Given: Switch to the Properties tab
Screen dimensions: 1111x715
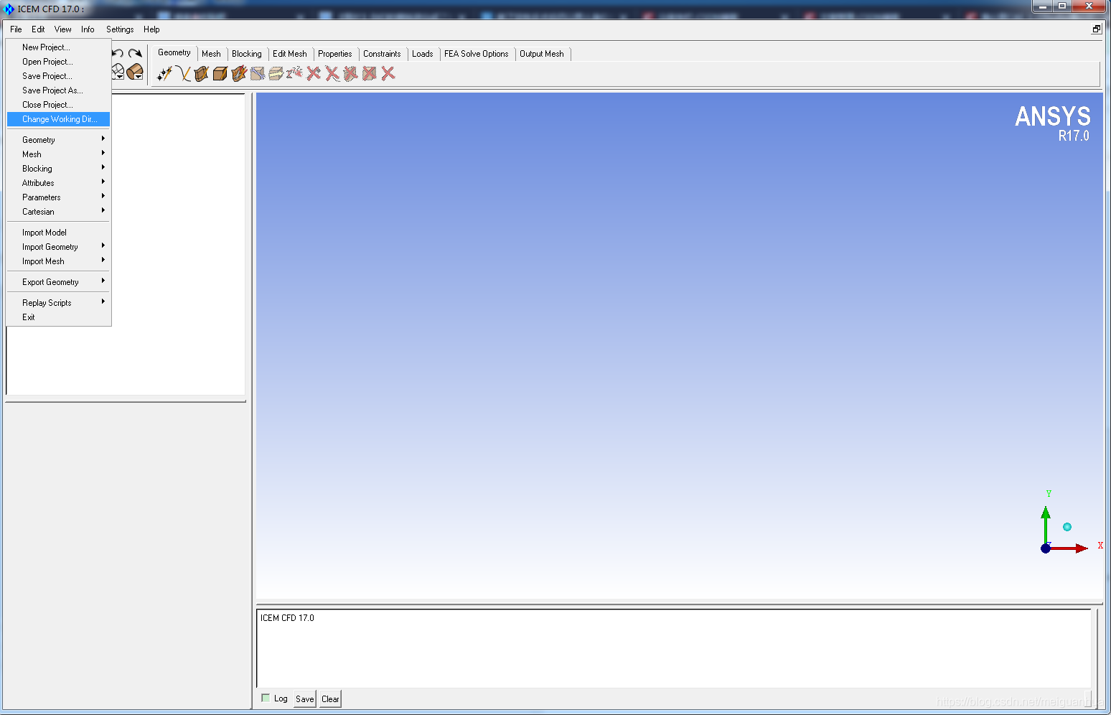Looking at the screenshot, I should click(x=335, y=54).
